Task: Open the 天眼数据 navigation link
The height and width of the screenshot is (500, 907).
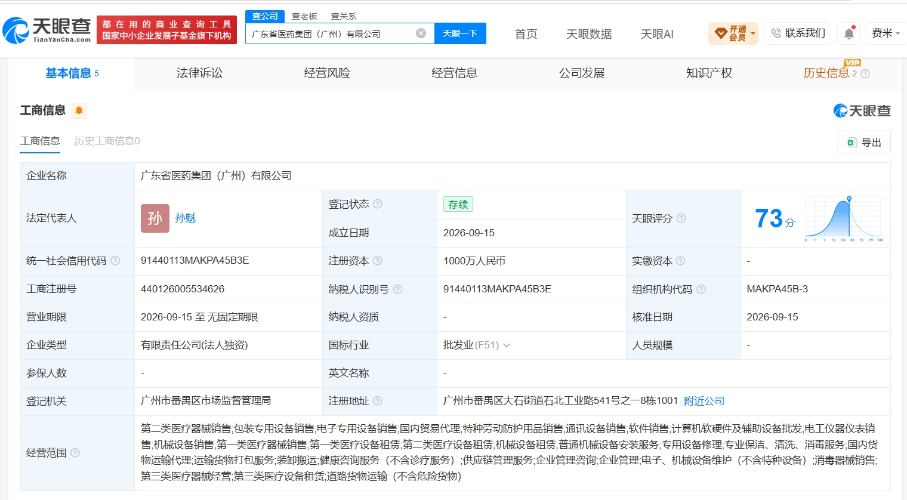Action: pyautogui.click(x=589, y=34)
